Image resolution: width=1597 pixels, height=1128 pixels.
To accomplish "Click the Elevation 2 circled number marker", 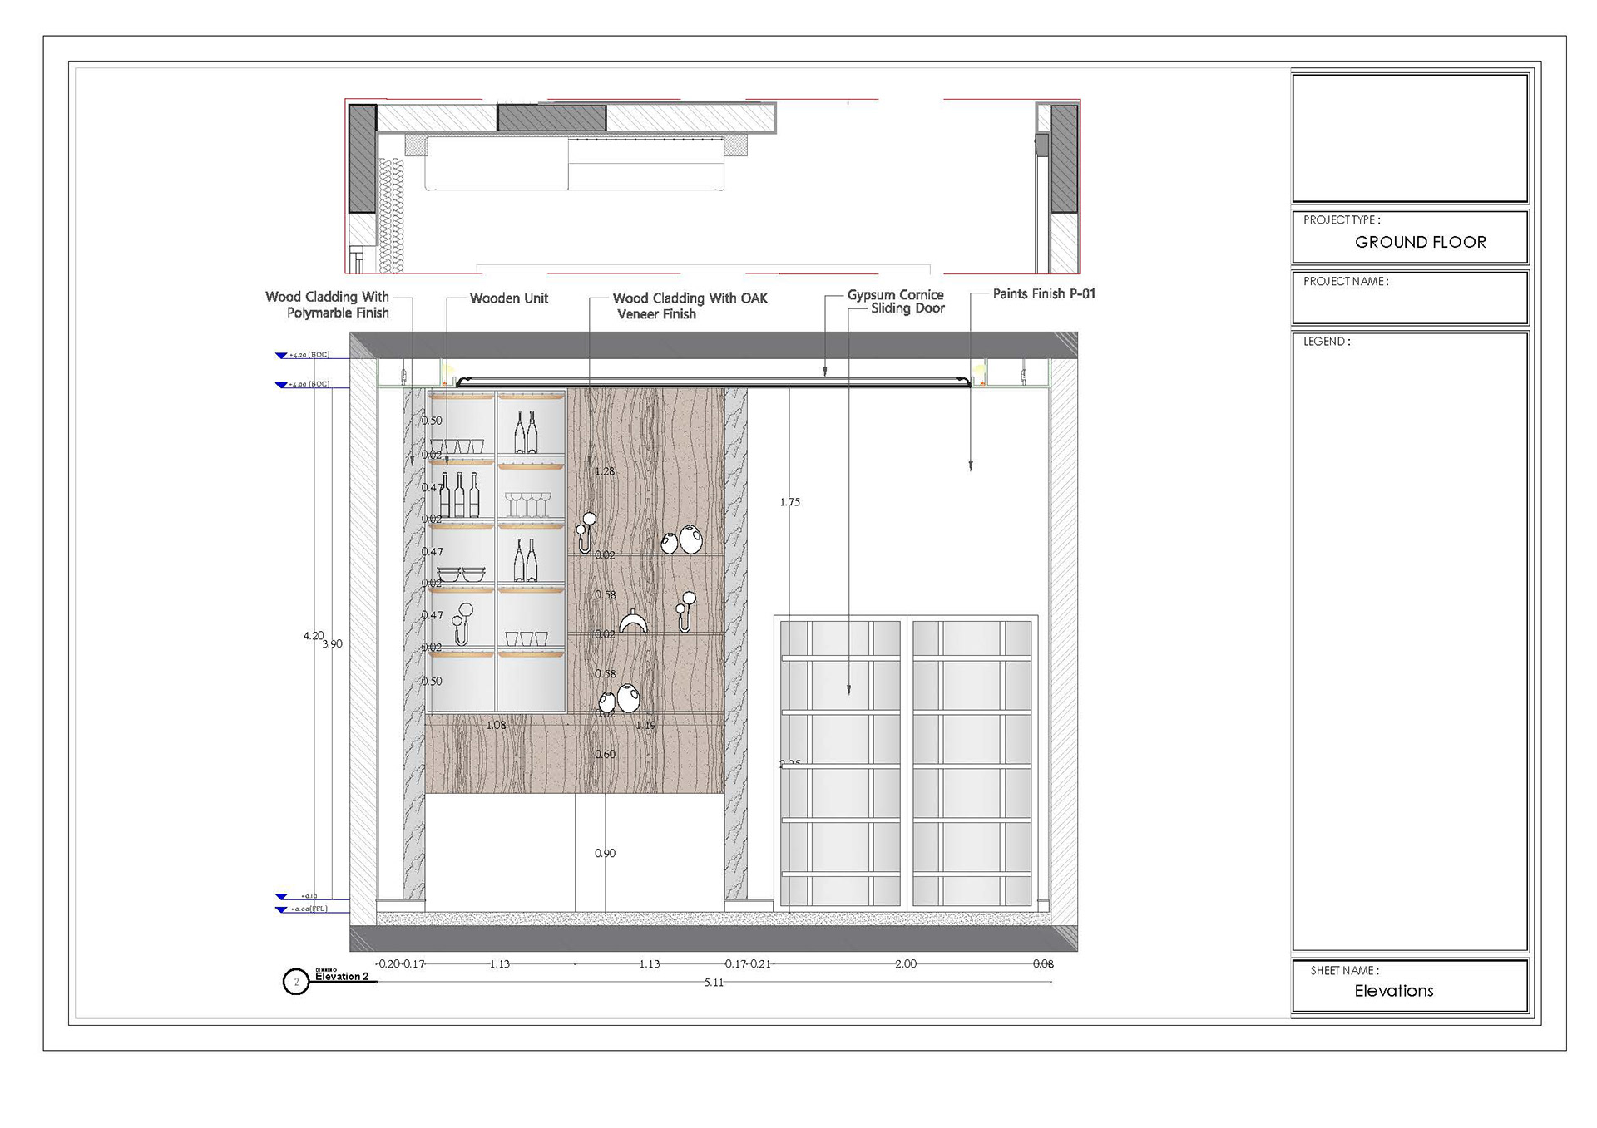I will (x=296, y=982).
